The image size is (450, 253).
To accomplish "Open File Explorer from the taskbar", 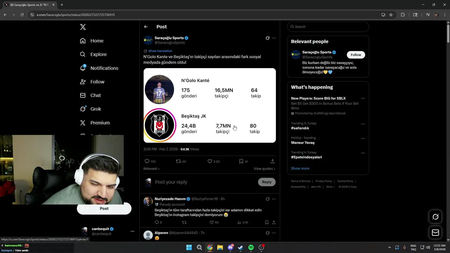I will tap(220, 247).
